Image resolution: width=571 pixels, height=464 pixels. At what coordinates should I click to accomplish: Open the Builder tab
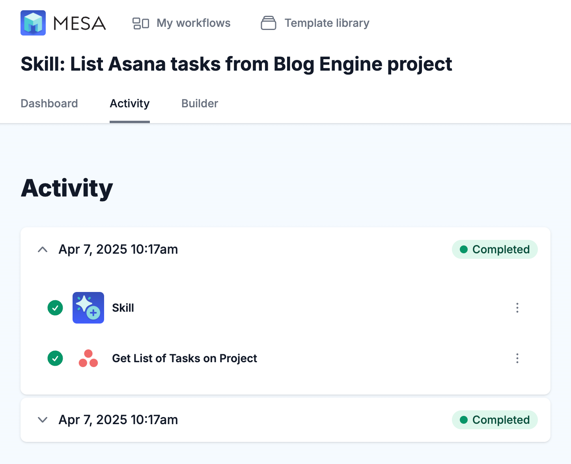(x=200, y=103)
